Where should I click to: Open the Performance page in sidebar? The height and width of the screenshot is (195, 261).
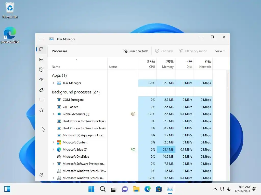coord(41,59)
